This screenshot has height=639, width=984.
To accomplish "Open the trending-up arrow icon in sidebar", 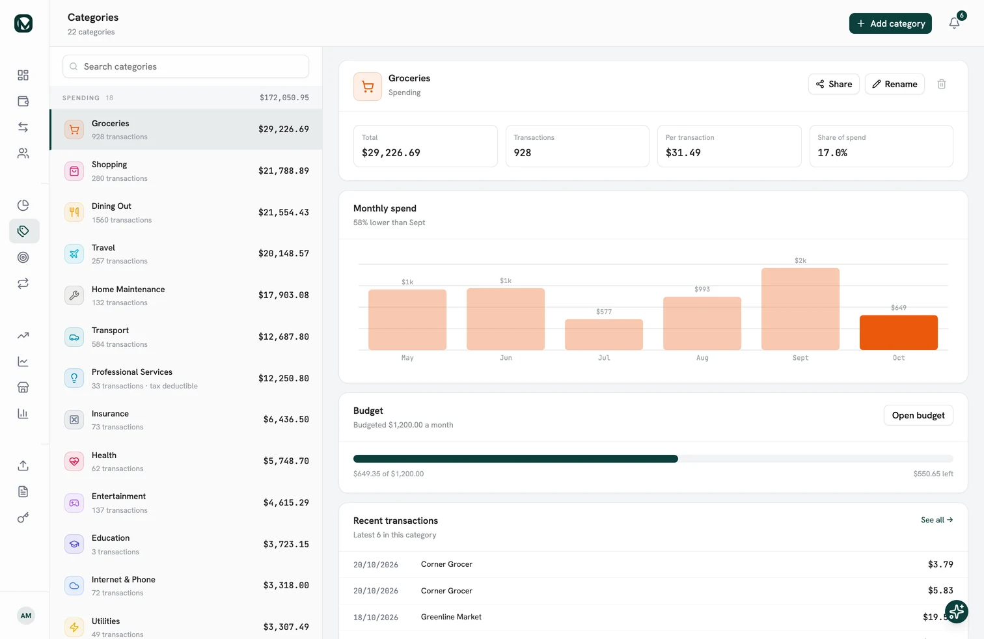I will [x=23, y=336].
